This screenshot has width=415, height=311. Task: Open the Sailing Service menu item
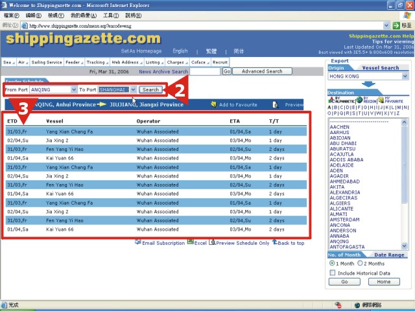pyautogui.click(x=47, y=62)
